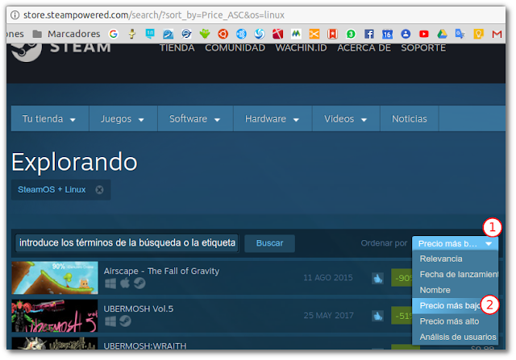
Task: Open Airscape - The Fall of Gravity title
Action: [x=161, y=271]
